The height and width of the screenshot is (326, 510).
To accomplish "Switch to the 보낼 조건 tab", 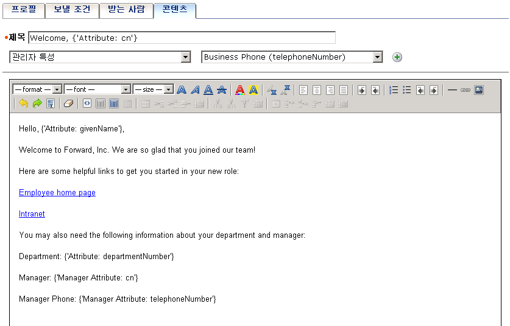I will coord(72,10).
